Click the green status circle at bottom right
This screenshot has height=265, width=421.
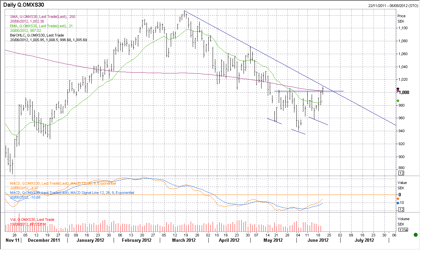(x=416, y=235)
